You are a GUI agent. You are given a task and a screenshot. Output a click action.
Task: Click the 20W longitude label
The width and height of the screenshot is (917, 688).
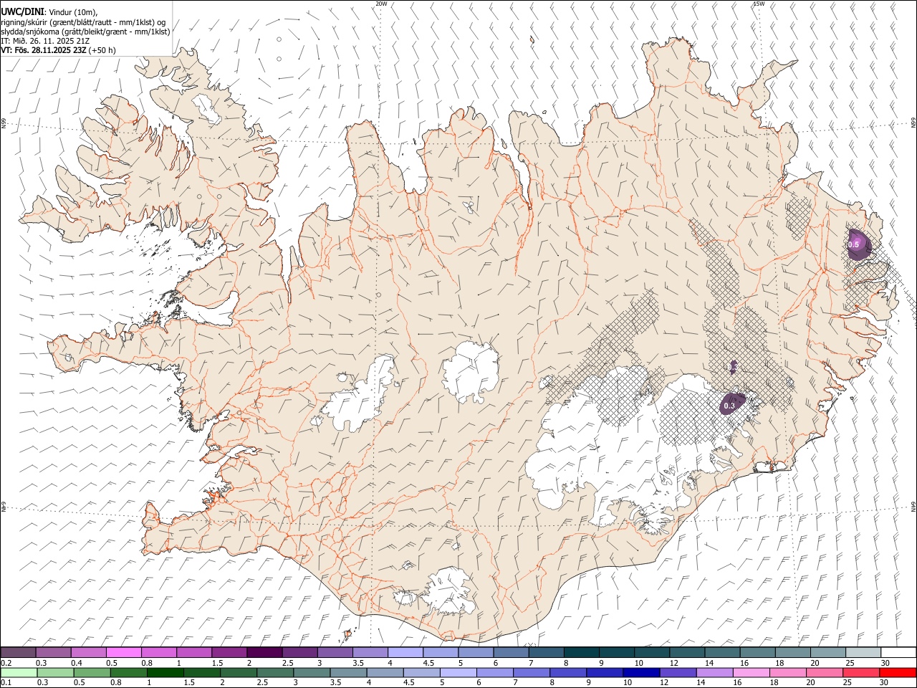pos(381,4)
